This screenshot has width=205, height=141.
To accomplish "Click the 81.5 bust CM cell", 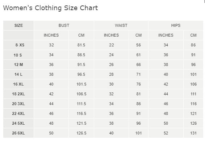I will (x=81, y=45).
